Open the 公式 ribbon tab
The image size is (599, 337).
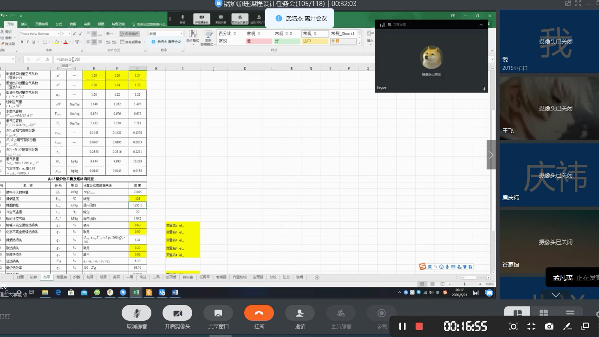click(x=59, y=24)
